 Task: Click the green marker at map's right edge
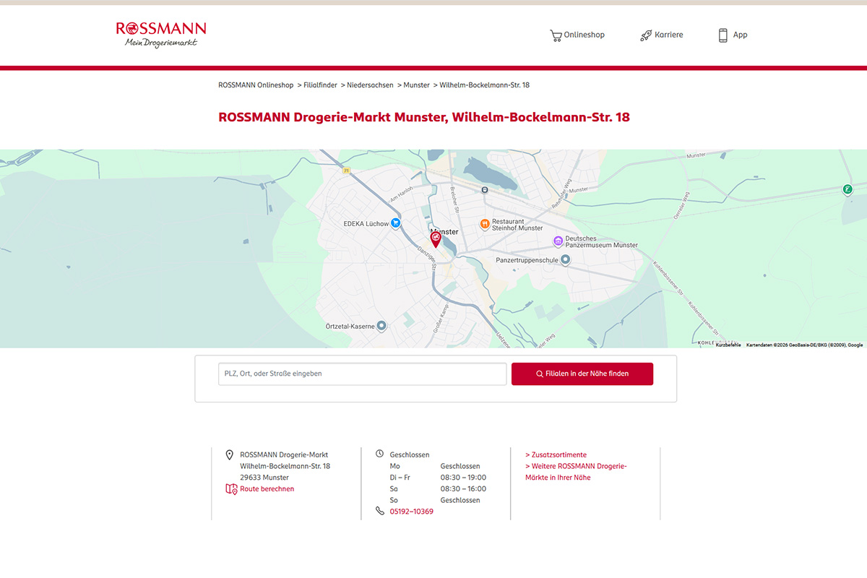[x=847, y=189]
